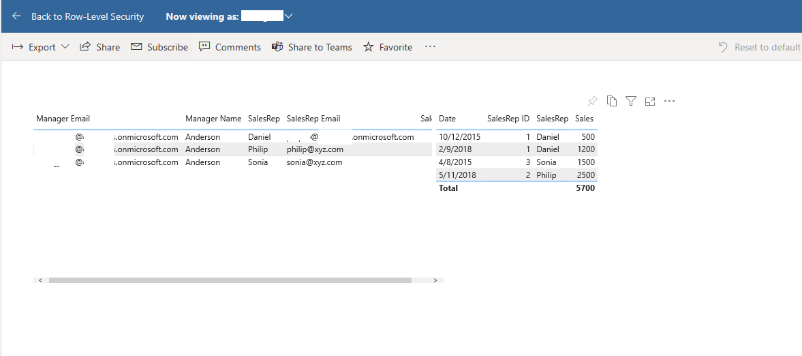The image size is (802, 356).
Task: Click the Share button
Action: point(99,47)
